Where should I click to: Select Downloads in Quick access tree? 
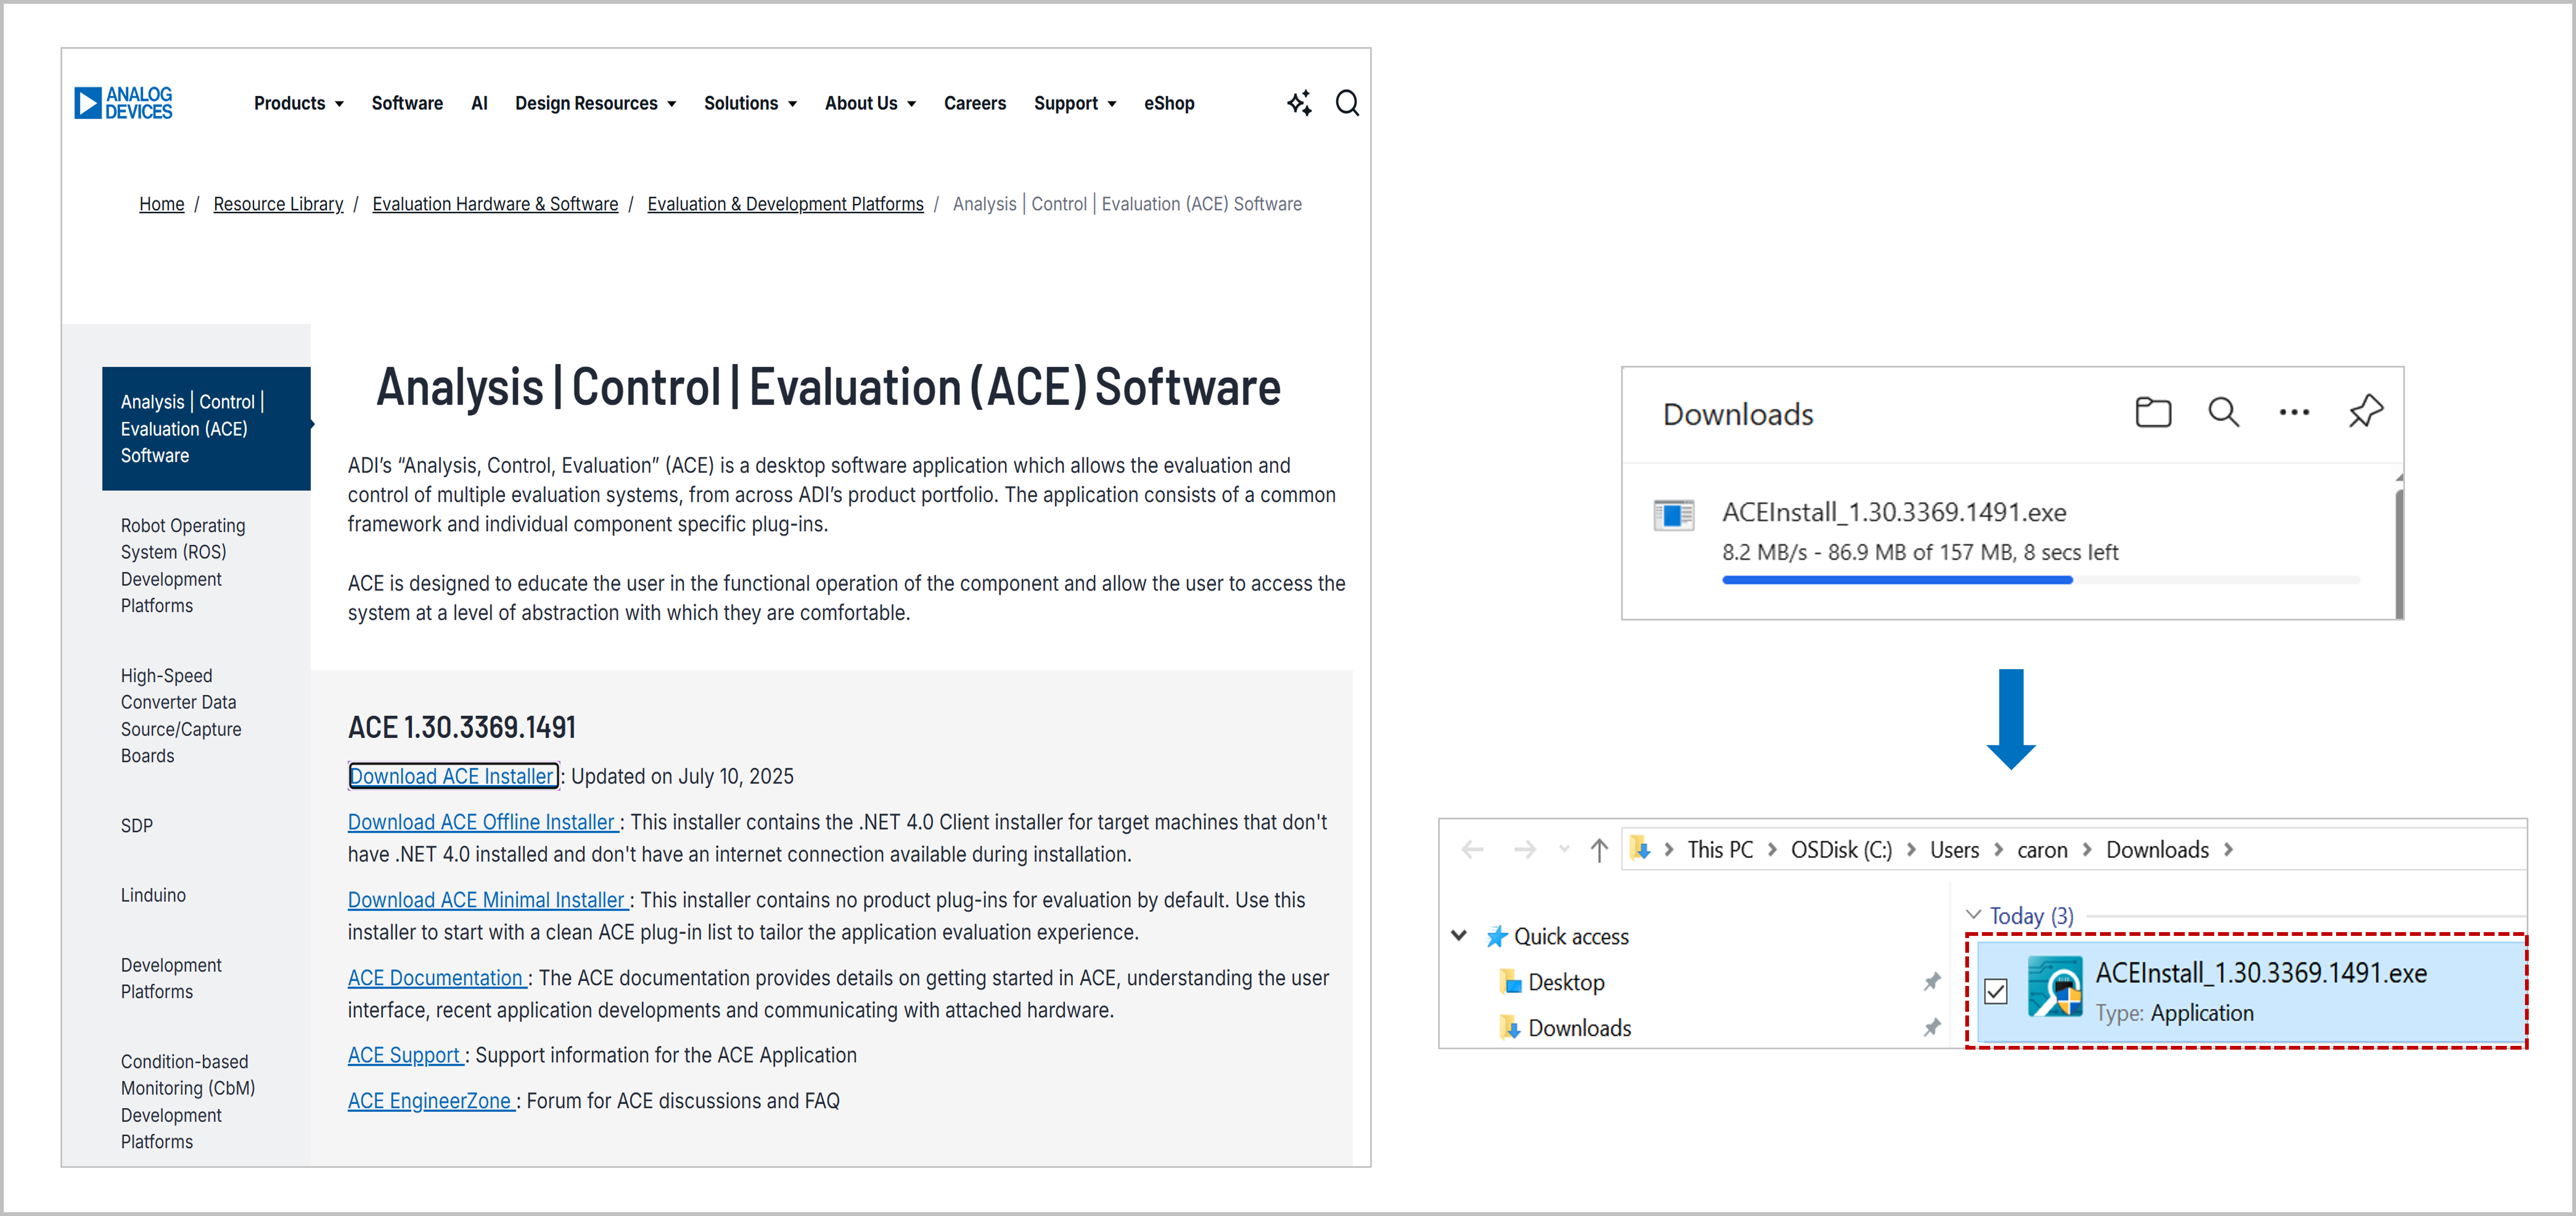pos(1579,1028)
